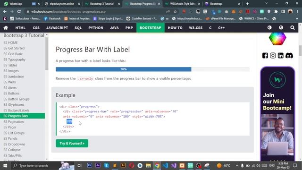
Task: Open Chrome three-dot menu
Action: tap(297, 11)
